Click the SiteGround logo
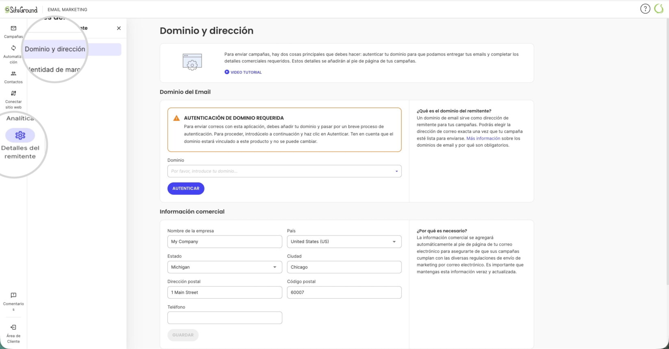 tap(21, 9)
